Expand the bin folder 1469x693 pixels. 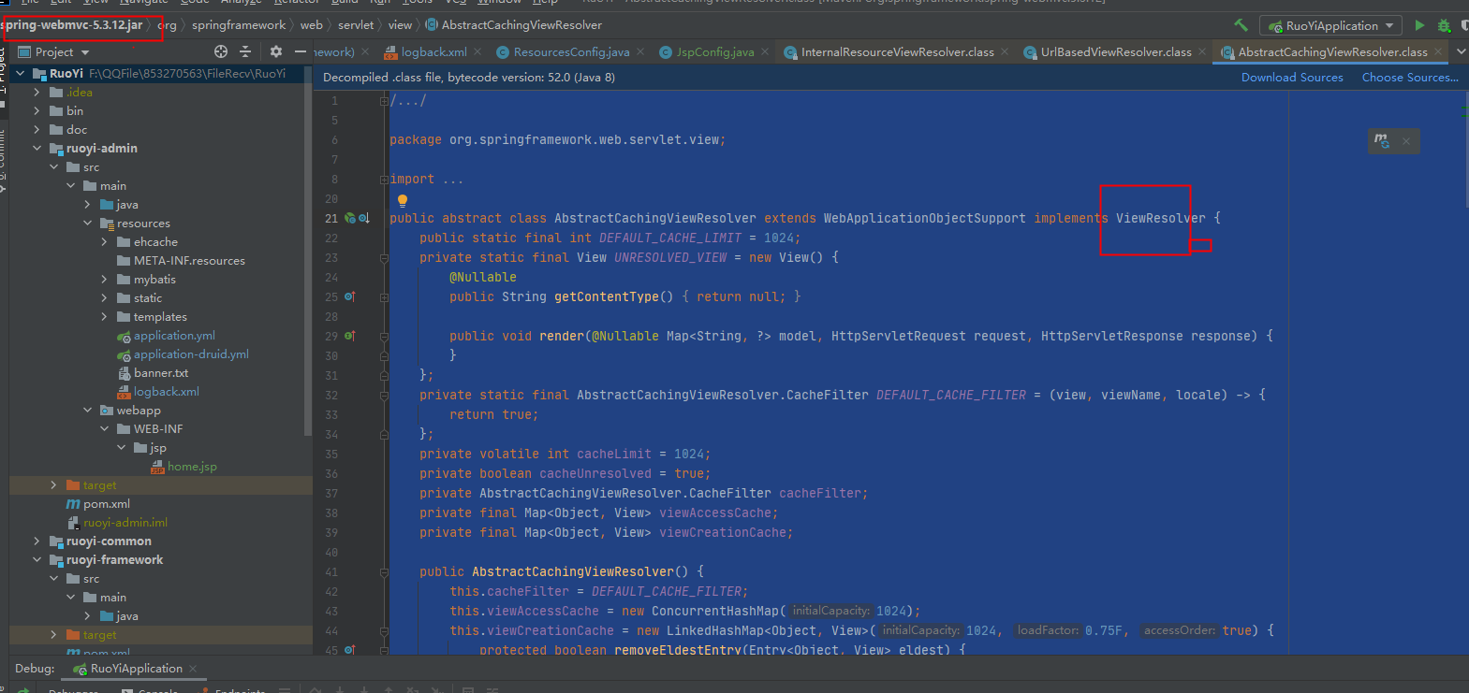[37, 110]
